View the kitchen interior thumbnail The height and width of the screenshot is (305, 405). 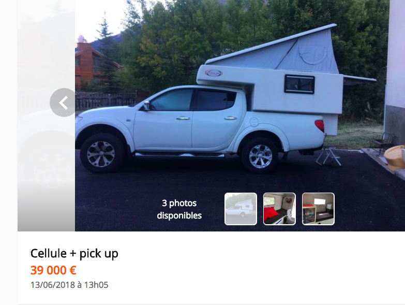click(318, 209)
